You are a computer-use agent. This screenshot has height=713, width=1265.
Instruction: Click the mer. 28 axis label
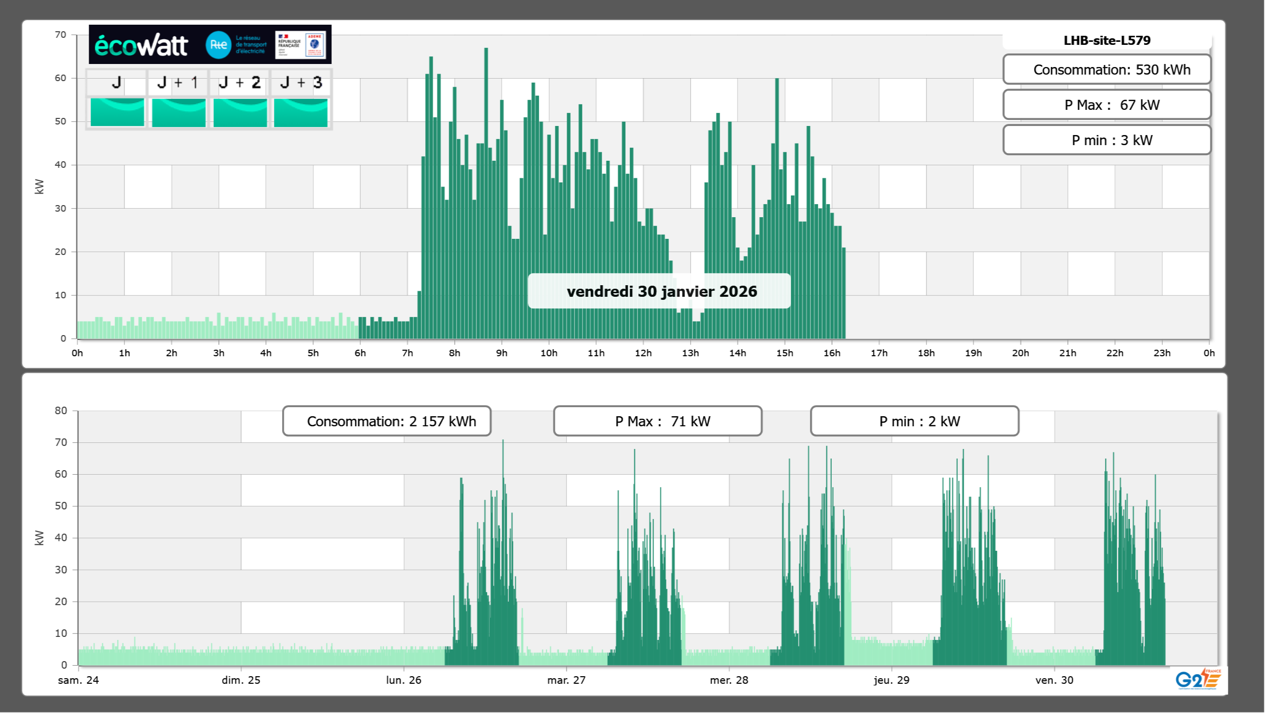(x=728, y=680)
